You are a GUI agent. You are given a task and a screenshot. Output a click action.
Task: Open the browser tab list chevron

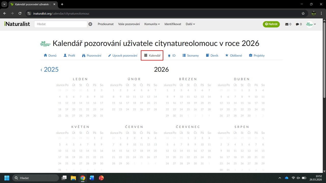[4, 4]
